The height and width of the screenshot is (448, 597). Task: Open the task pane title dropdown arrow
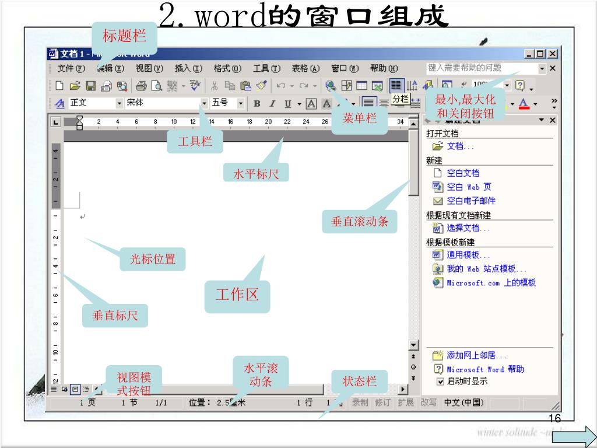pos(541,120)
